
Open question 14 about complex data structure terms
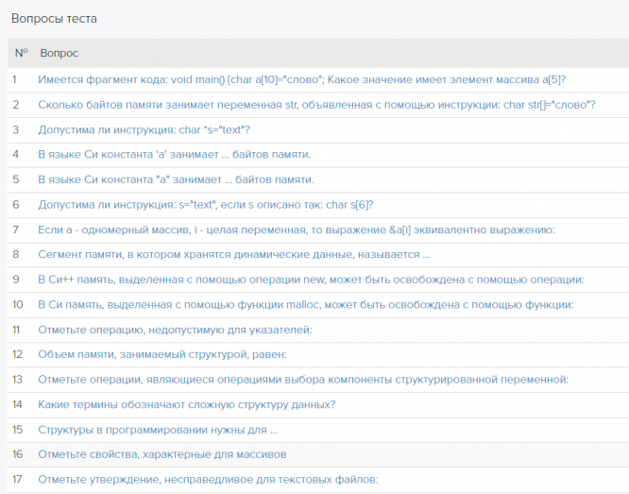pyautogui.click(x=186, y=404)
